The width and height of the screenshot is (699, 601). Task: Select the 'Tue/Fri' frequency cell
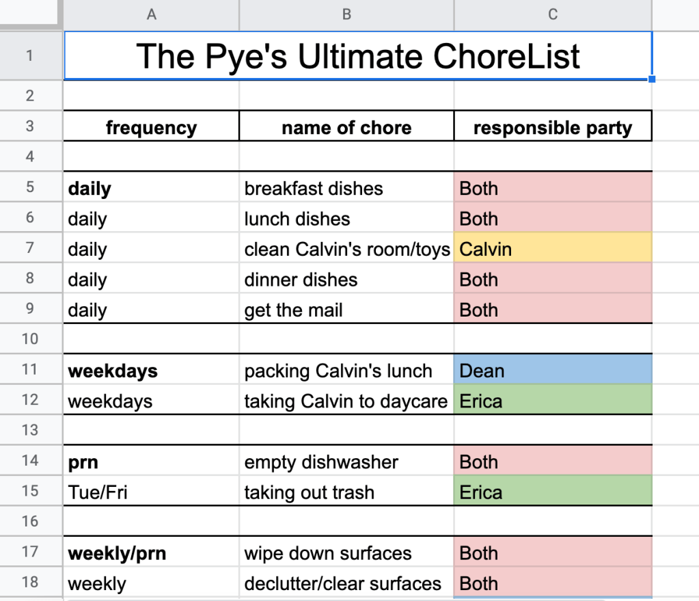pyautogui.click(x=151, y=492)
